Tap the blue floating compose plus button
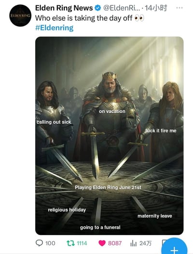193x254 pixels. tap(174, 247)
